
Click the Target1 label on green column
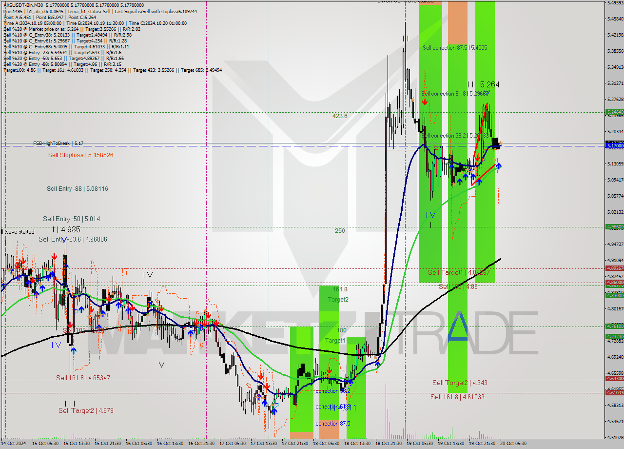(335, 341)
